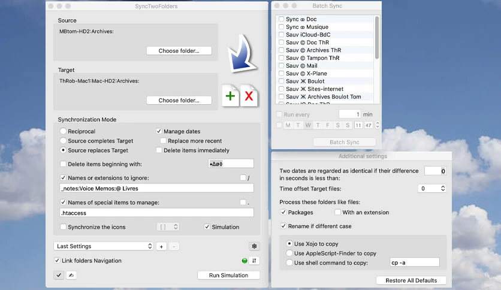Swap source and target with arrows button
Viewport: 501px width, 290px height.
[x=254, y=261]
